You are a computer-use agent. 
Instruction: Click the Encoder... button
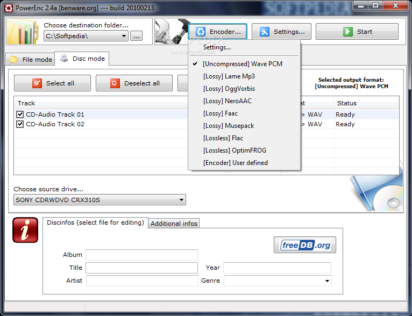pos(217,32)
